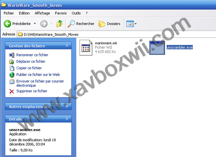Click the forward button dropdown arrow
This screenshot has width=216, height=157.
tap(51, 23)
